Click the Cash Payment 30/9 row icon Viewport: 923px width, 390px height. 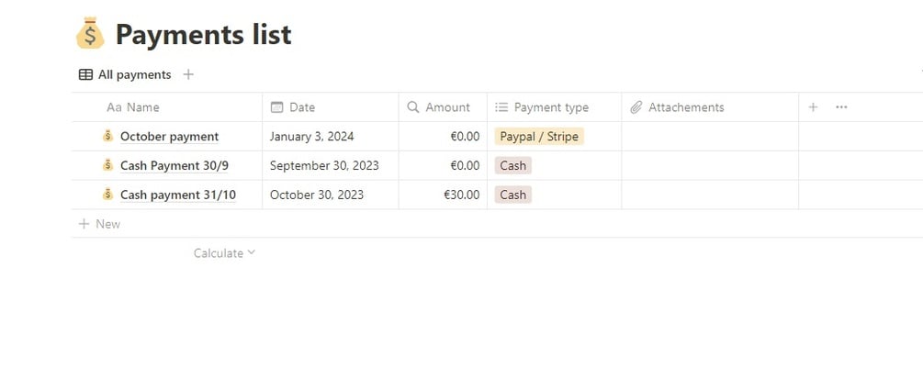coord(107,166)
